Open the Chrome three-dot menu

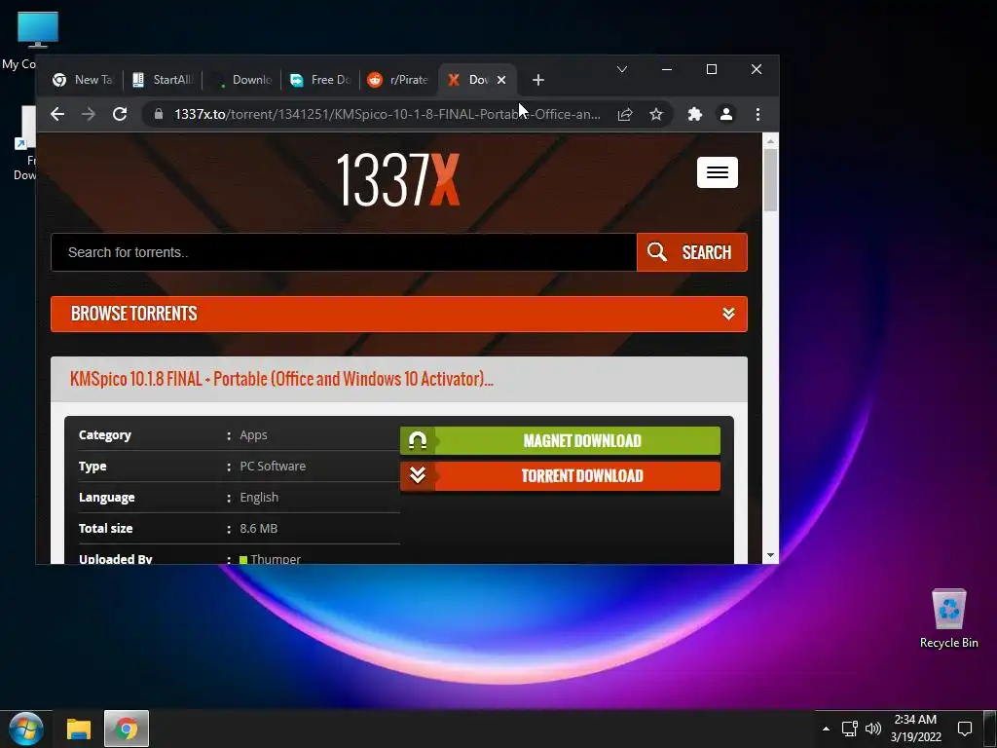pyautogui.click(x=757, y=115)
